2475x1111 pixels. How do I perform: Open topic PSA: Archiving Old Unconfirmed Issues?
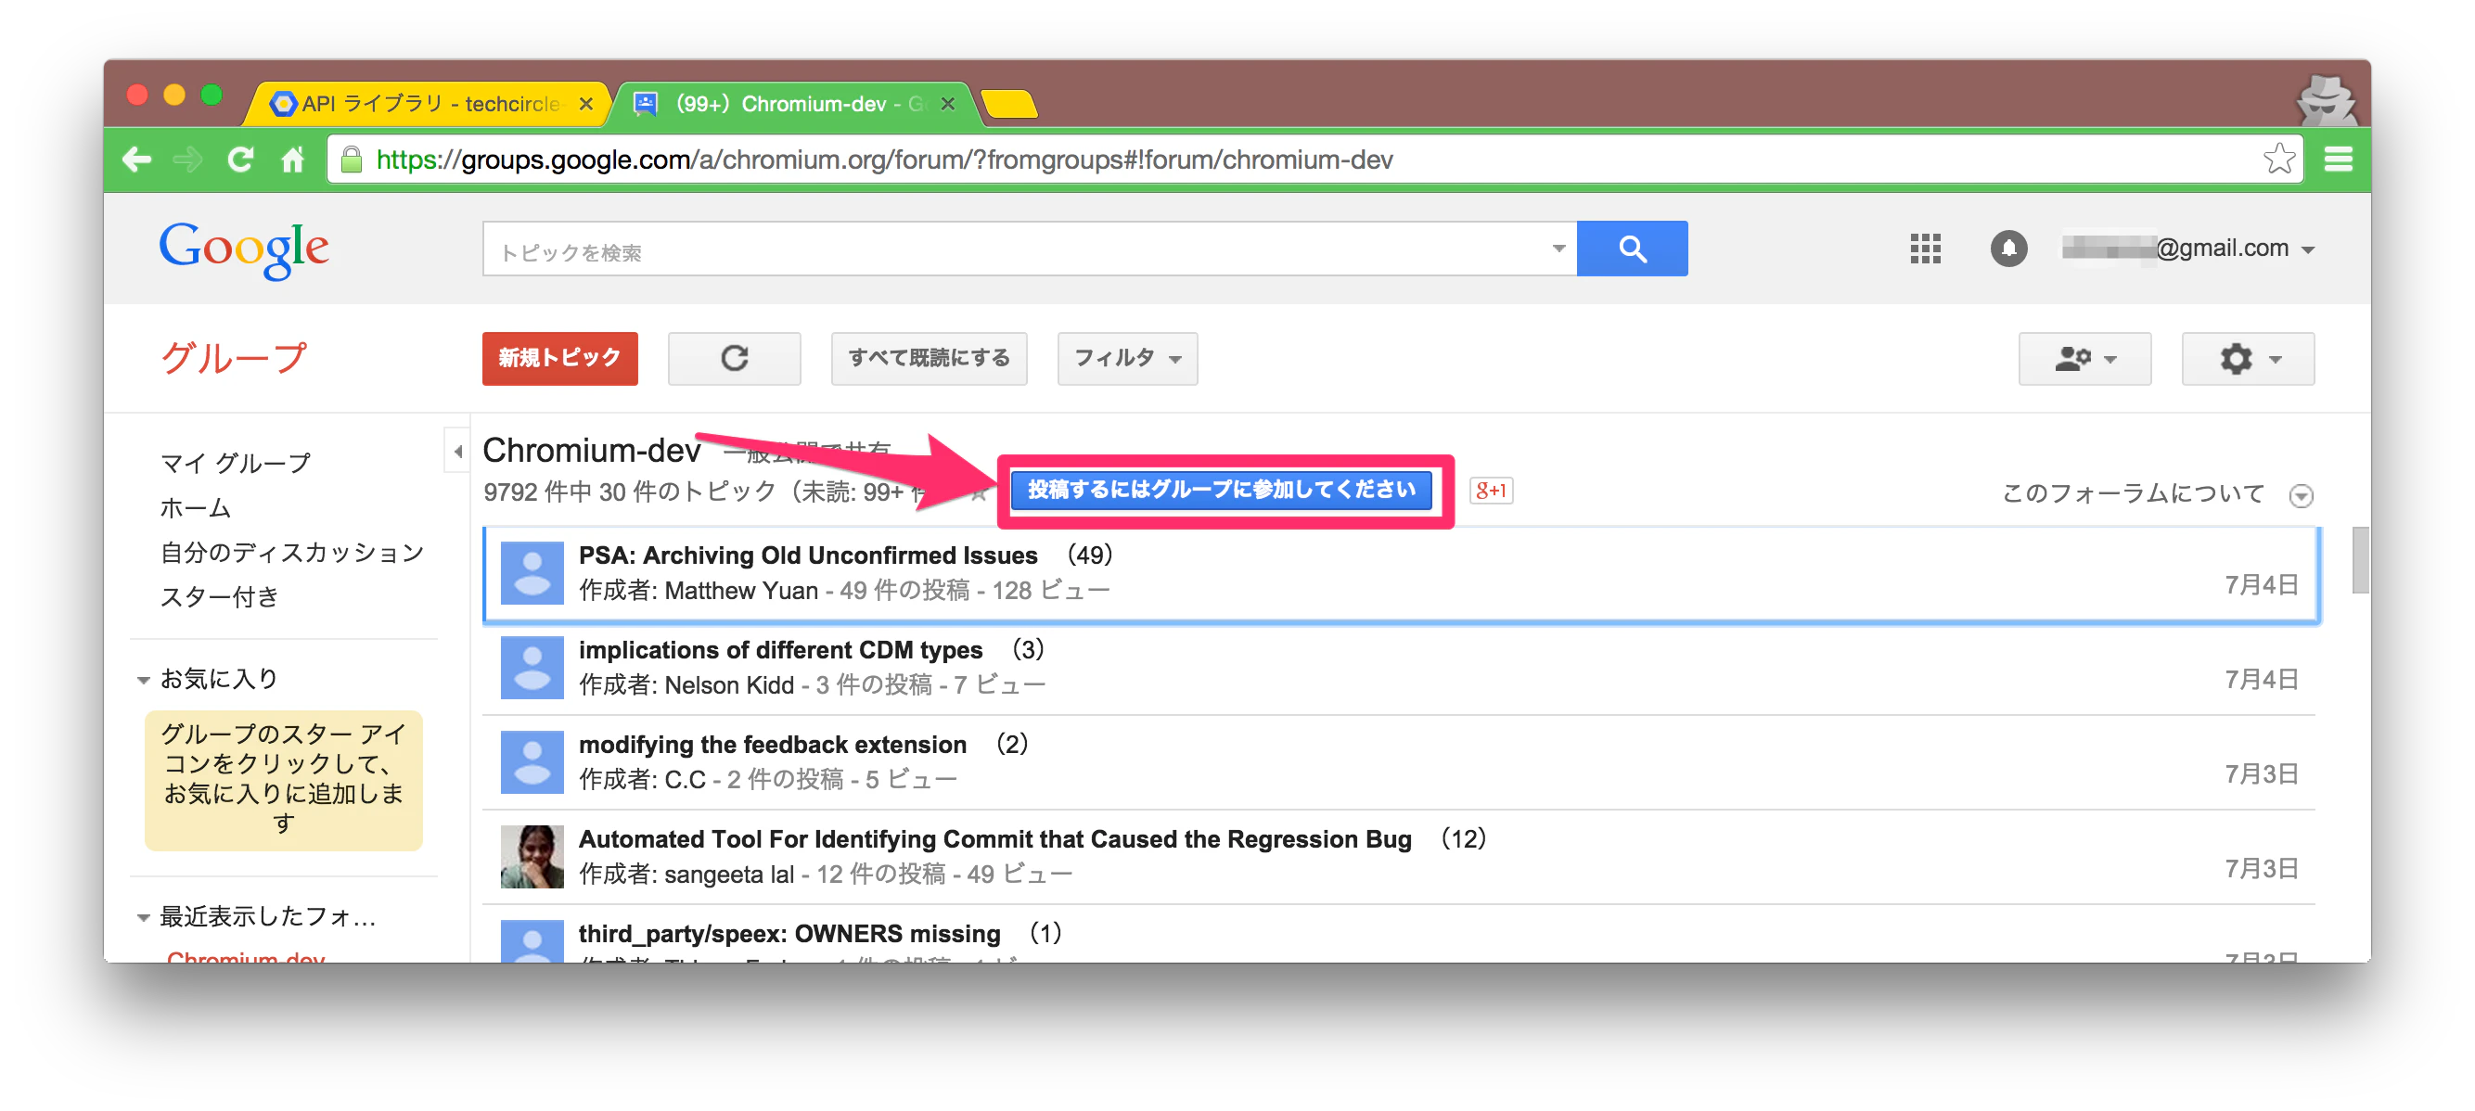807,555
